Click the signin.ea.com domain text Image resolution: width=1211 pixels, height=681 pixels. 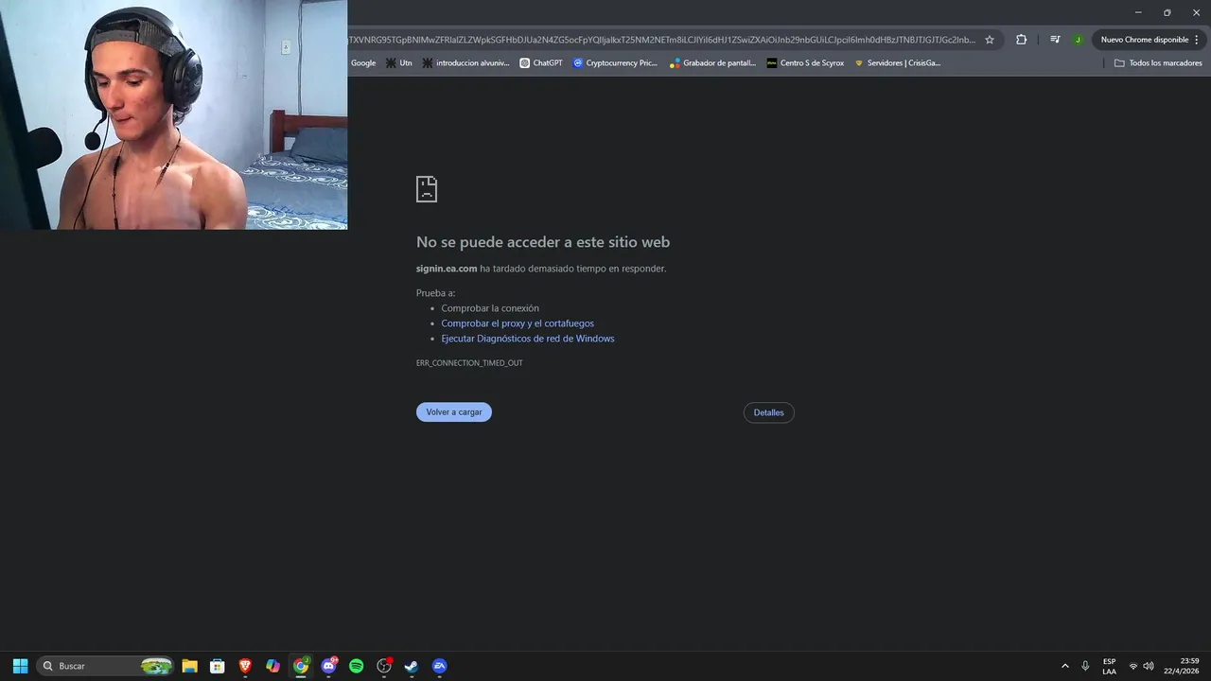coord(447,269)
